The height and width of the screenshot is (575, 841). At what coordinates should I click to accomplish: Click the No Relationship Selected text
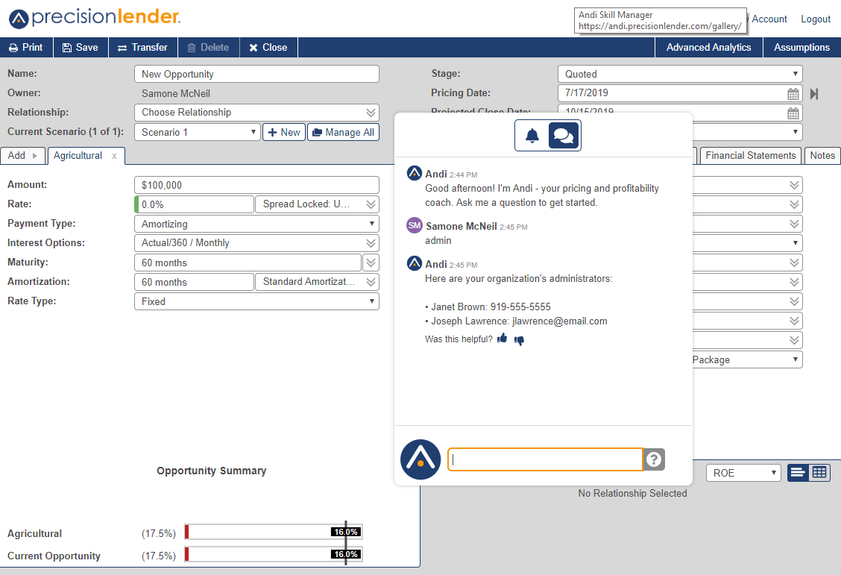[x=632, y=493]
